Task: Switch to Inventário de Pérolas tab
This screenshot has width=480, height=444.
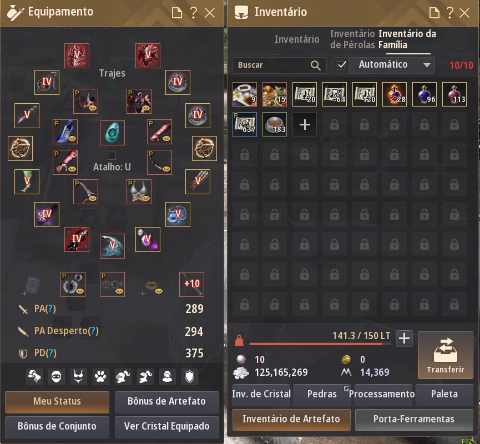Action: (x=352, y=39)
